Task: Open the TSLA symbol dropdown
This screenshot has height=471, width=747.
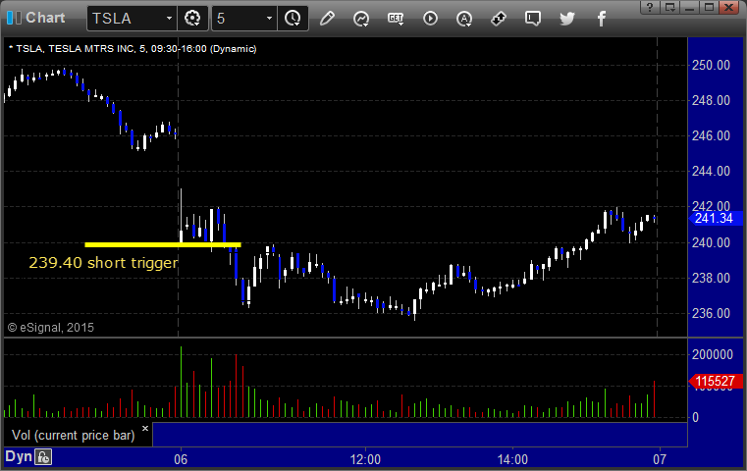Action: click(169, 19)
